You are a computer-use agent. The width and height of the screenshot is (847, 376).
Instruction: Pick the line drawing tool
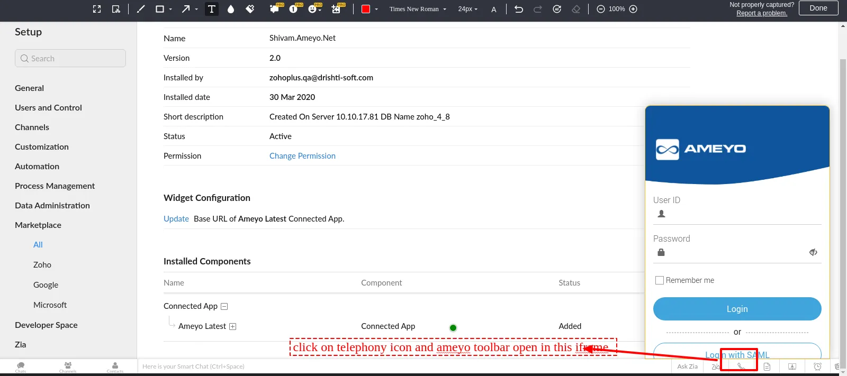coord(141,9)
